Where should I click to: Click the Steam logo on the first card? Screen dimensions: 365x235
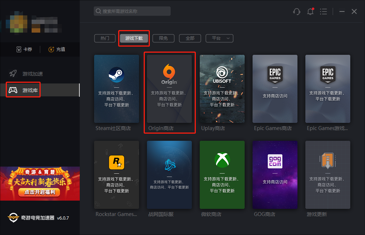click(x=116, y=75)
